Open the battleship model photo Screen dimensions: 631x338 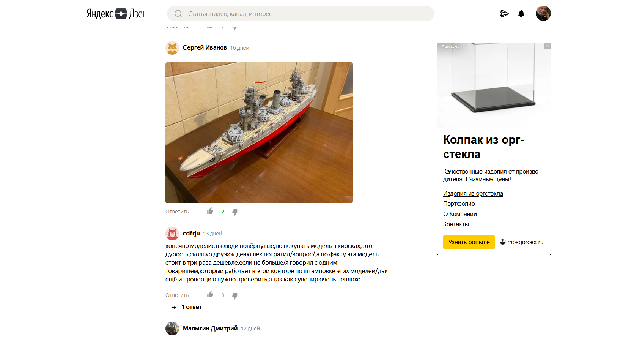pyautogui.click(x=259, y=133)
